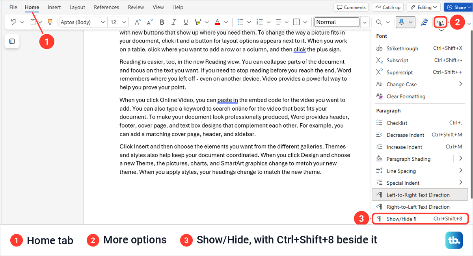Toggle Subscript formatting
Screen dimensions: 473x256
coord(420,60)
